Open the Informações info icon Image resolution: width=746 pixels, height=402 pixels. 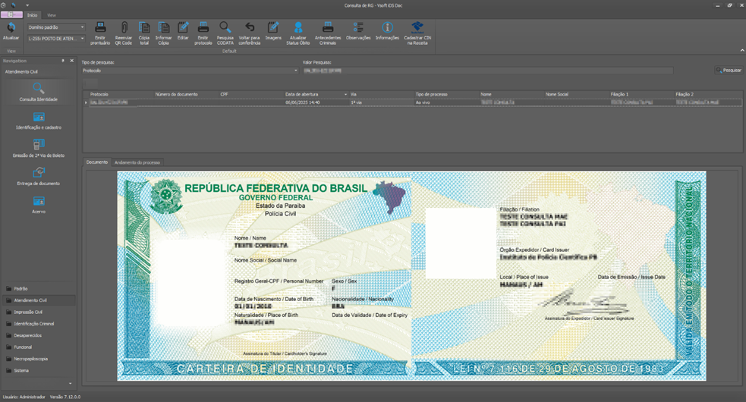point(387,27)
